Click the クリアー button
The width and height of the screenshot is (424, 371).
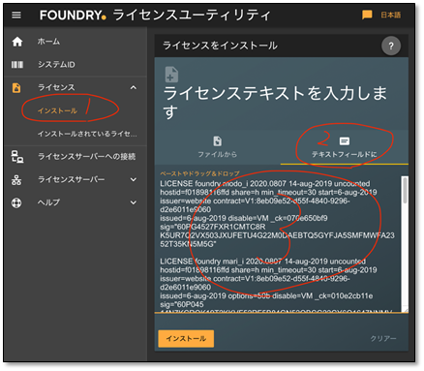pyautogui.click(x=383, y=338)
